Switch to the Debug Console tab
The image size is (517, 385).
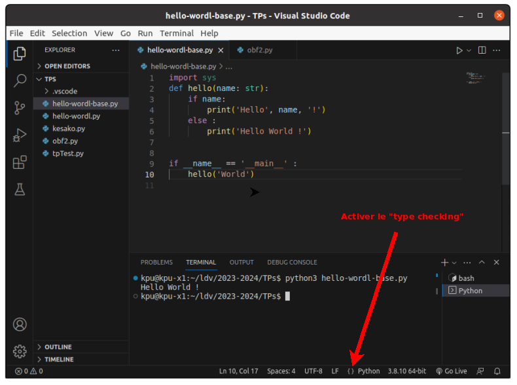292,263
